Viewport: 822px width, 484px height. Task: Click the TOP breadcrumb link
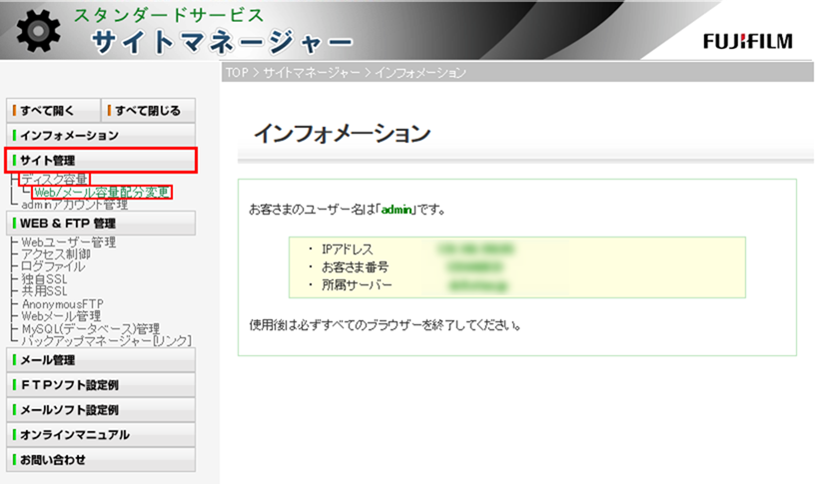(x=236, y=73)
